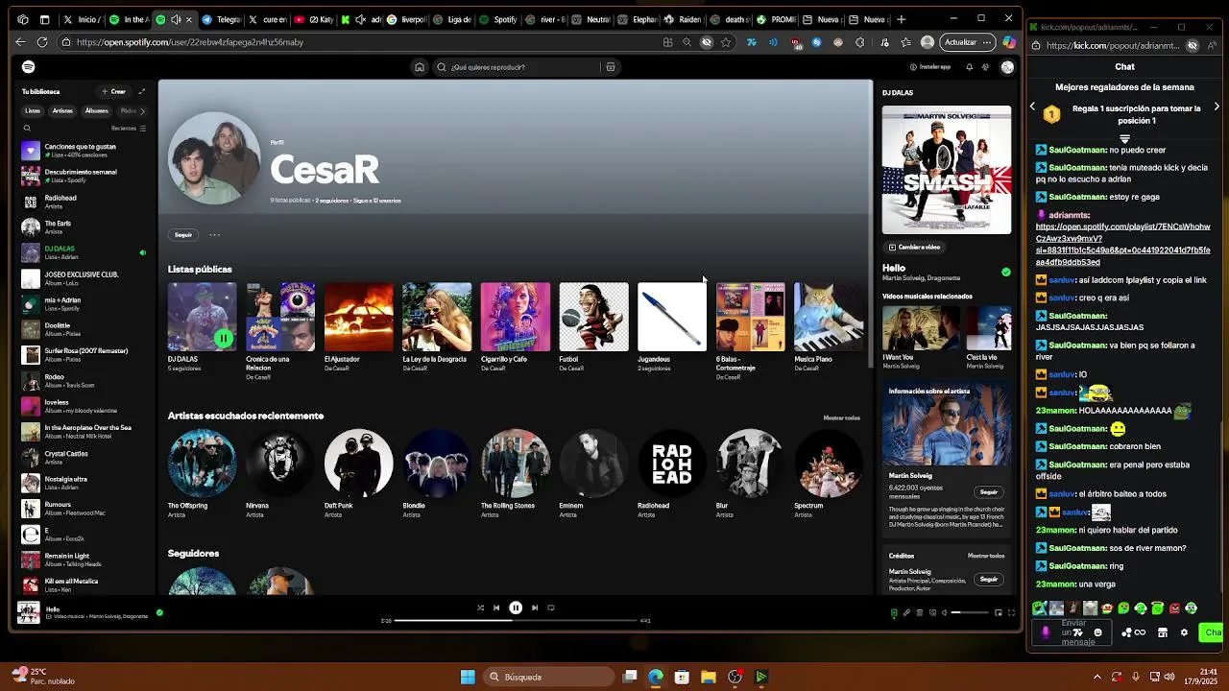
Task: Open the friends activity icon in header
Action: (985, 67)
